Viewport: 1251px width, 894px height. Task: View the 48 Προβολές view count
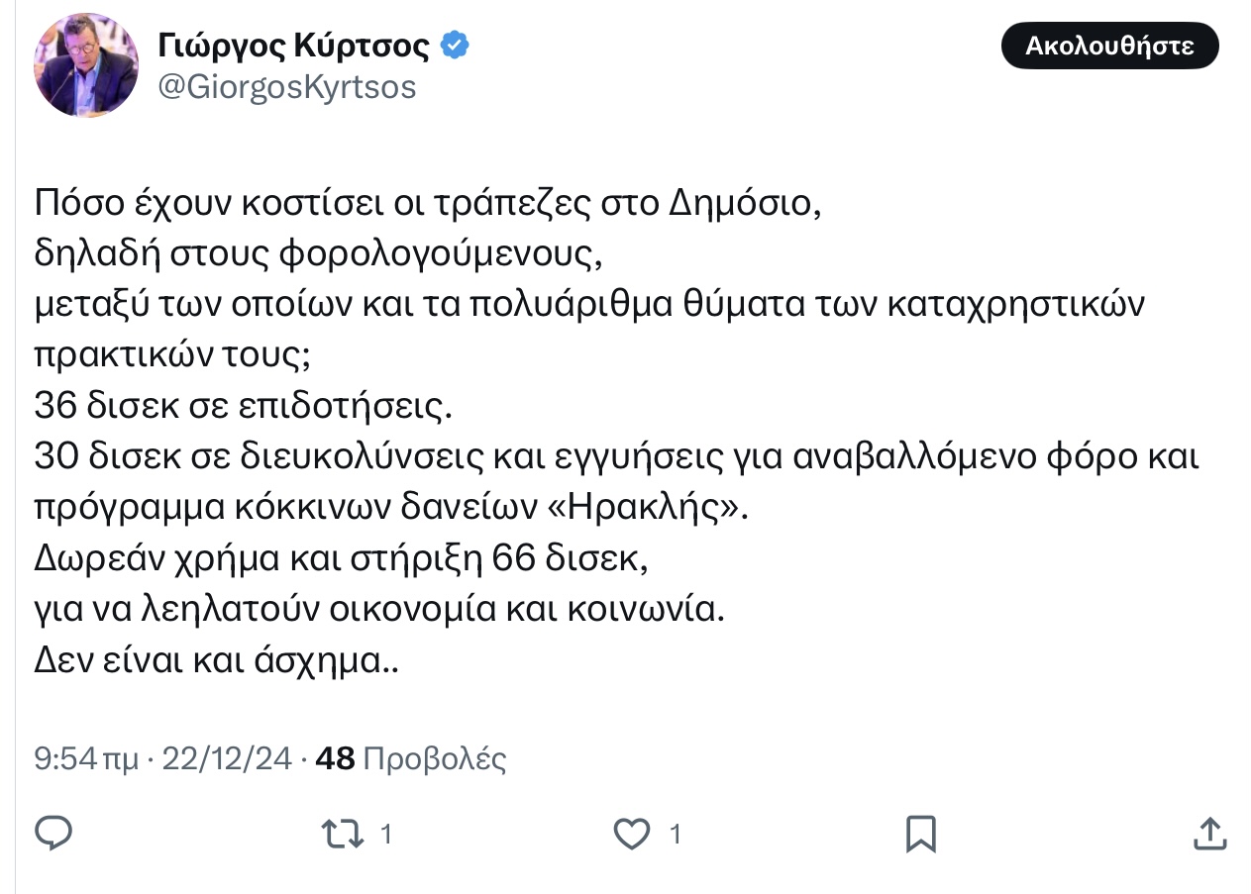[410, 759]
